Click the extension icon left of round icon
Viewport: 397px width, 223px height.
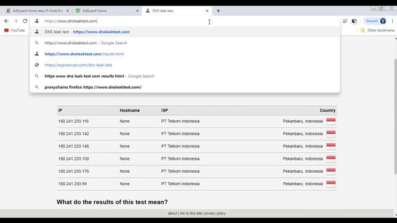[345, 21]
